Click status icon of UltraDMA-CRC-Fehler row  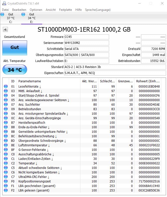click(6, 177)
